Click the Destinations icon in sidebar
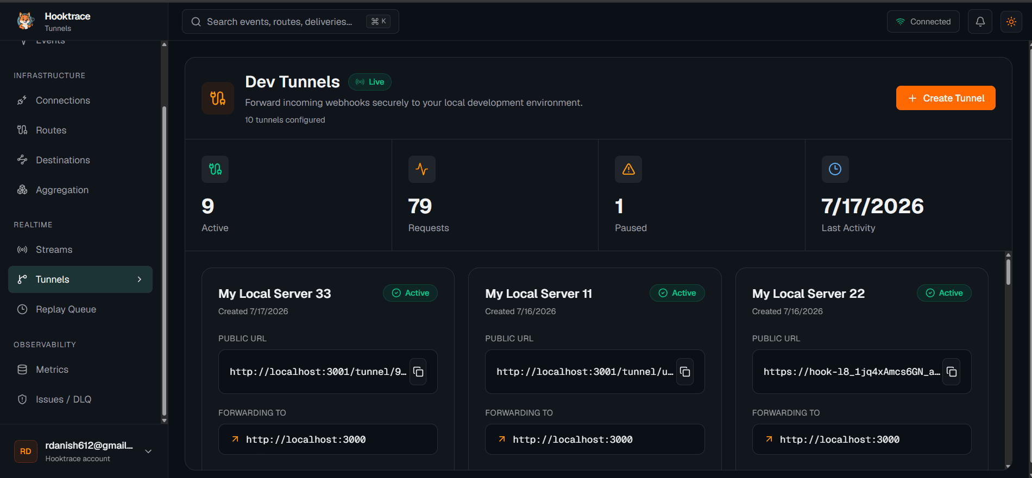 (x=22, y=160)
